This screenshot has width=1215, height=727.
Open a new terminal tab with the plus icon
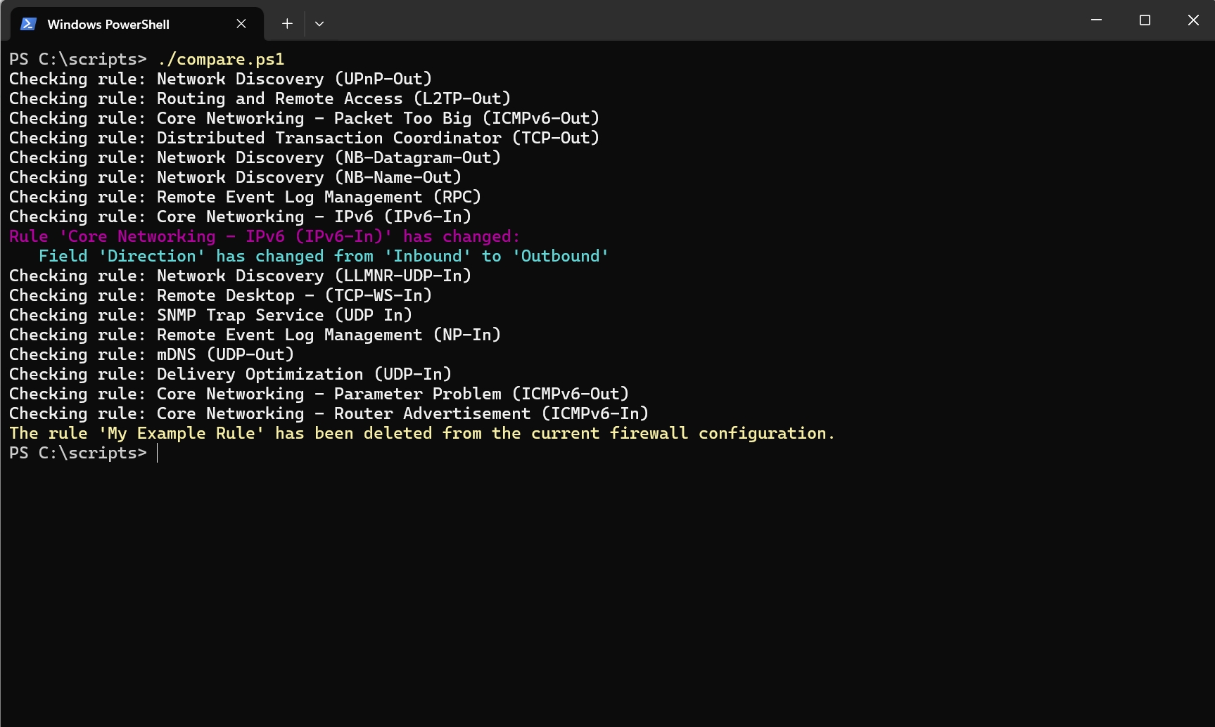(286, 23)
